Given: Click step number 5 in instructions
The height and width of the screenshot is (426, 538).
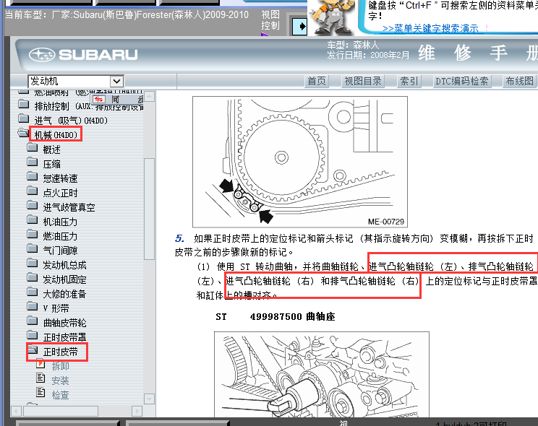Looking at the screenshot, I should pyautogui.click(x=179, y=238).
